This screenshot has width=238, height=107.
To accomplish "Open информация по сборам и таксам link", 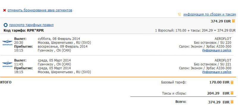I will 210,14.
